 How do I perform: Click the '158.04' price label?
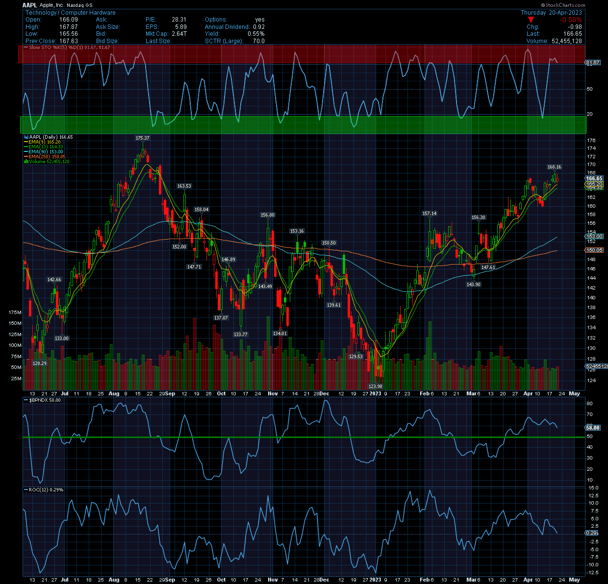point(202,210)
